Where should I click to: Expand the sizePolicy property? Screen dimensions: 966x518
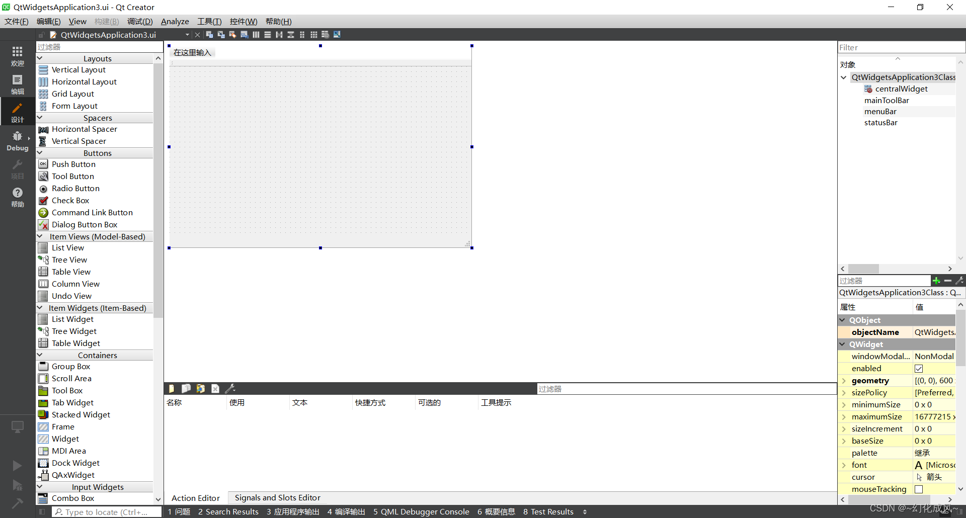(844, 393)
